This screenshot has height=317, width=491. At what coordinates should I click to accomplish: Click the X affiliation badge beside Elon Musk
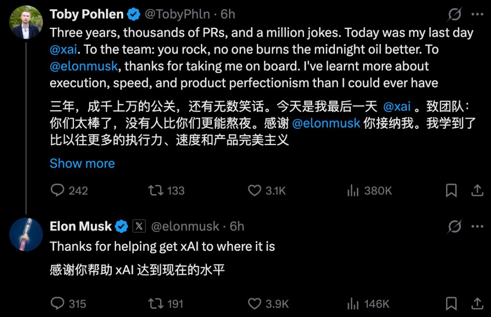point(139,226)
